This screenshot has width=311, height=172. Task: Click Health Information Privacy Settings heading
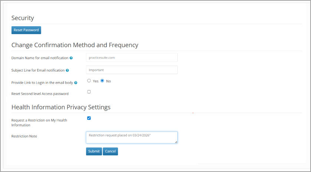[61, 107]
